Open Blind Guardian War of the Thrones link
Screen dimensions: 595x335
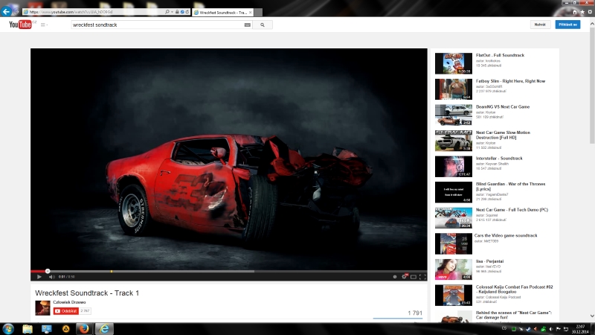coord(510,187)
